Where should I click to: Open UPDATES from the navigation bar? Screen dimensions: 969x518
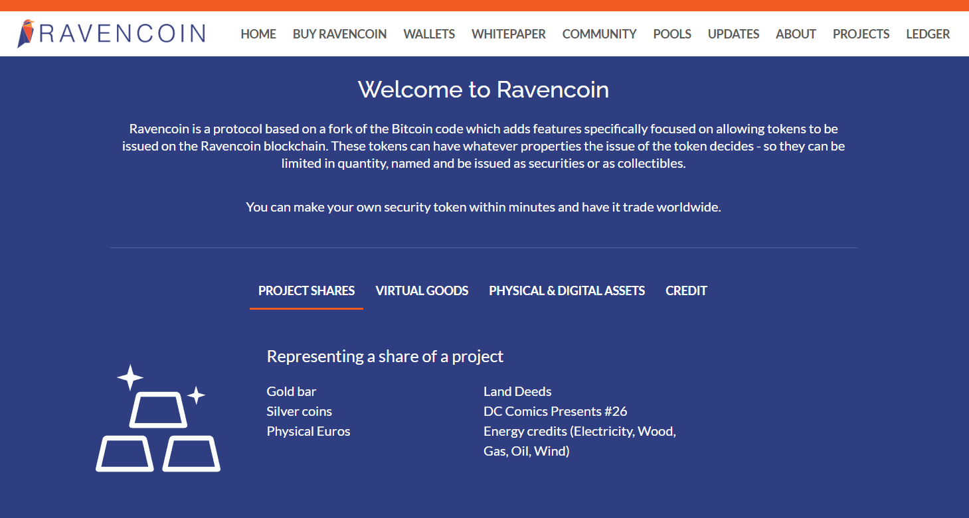pyautogui.click(x=733, y=34)
